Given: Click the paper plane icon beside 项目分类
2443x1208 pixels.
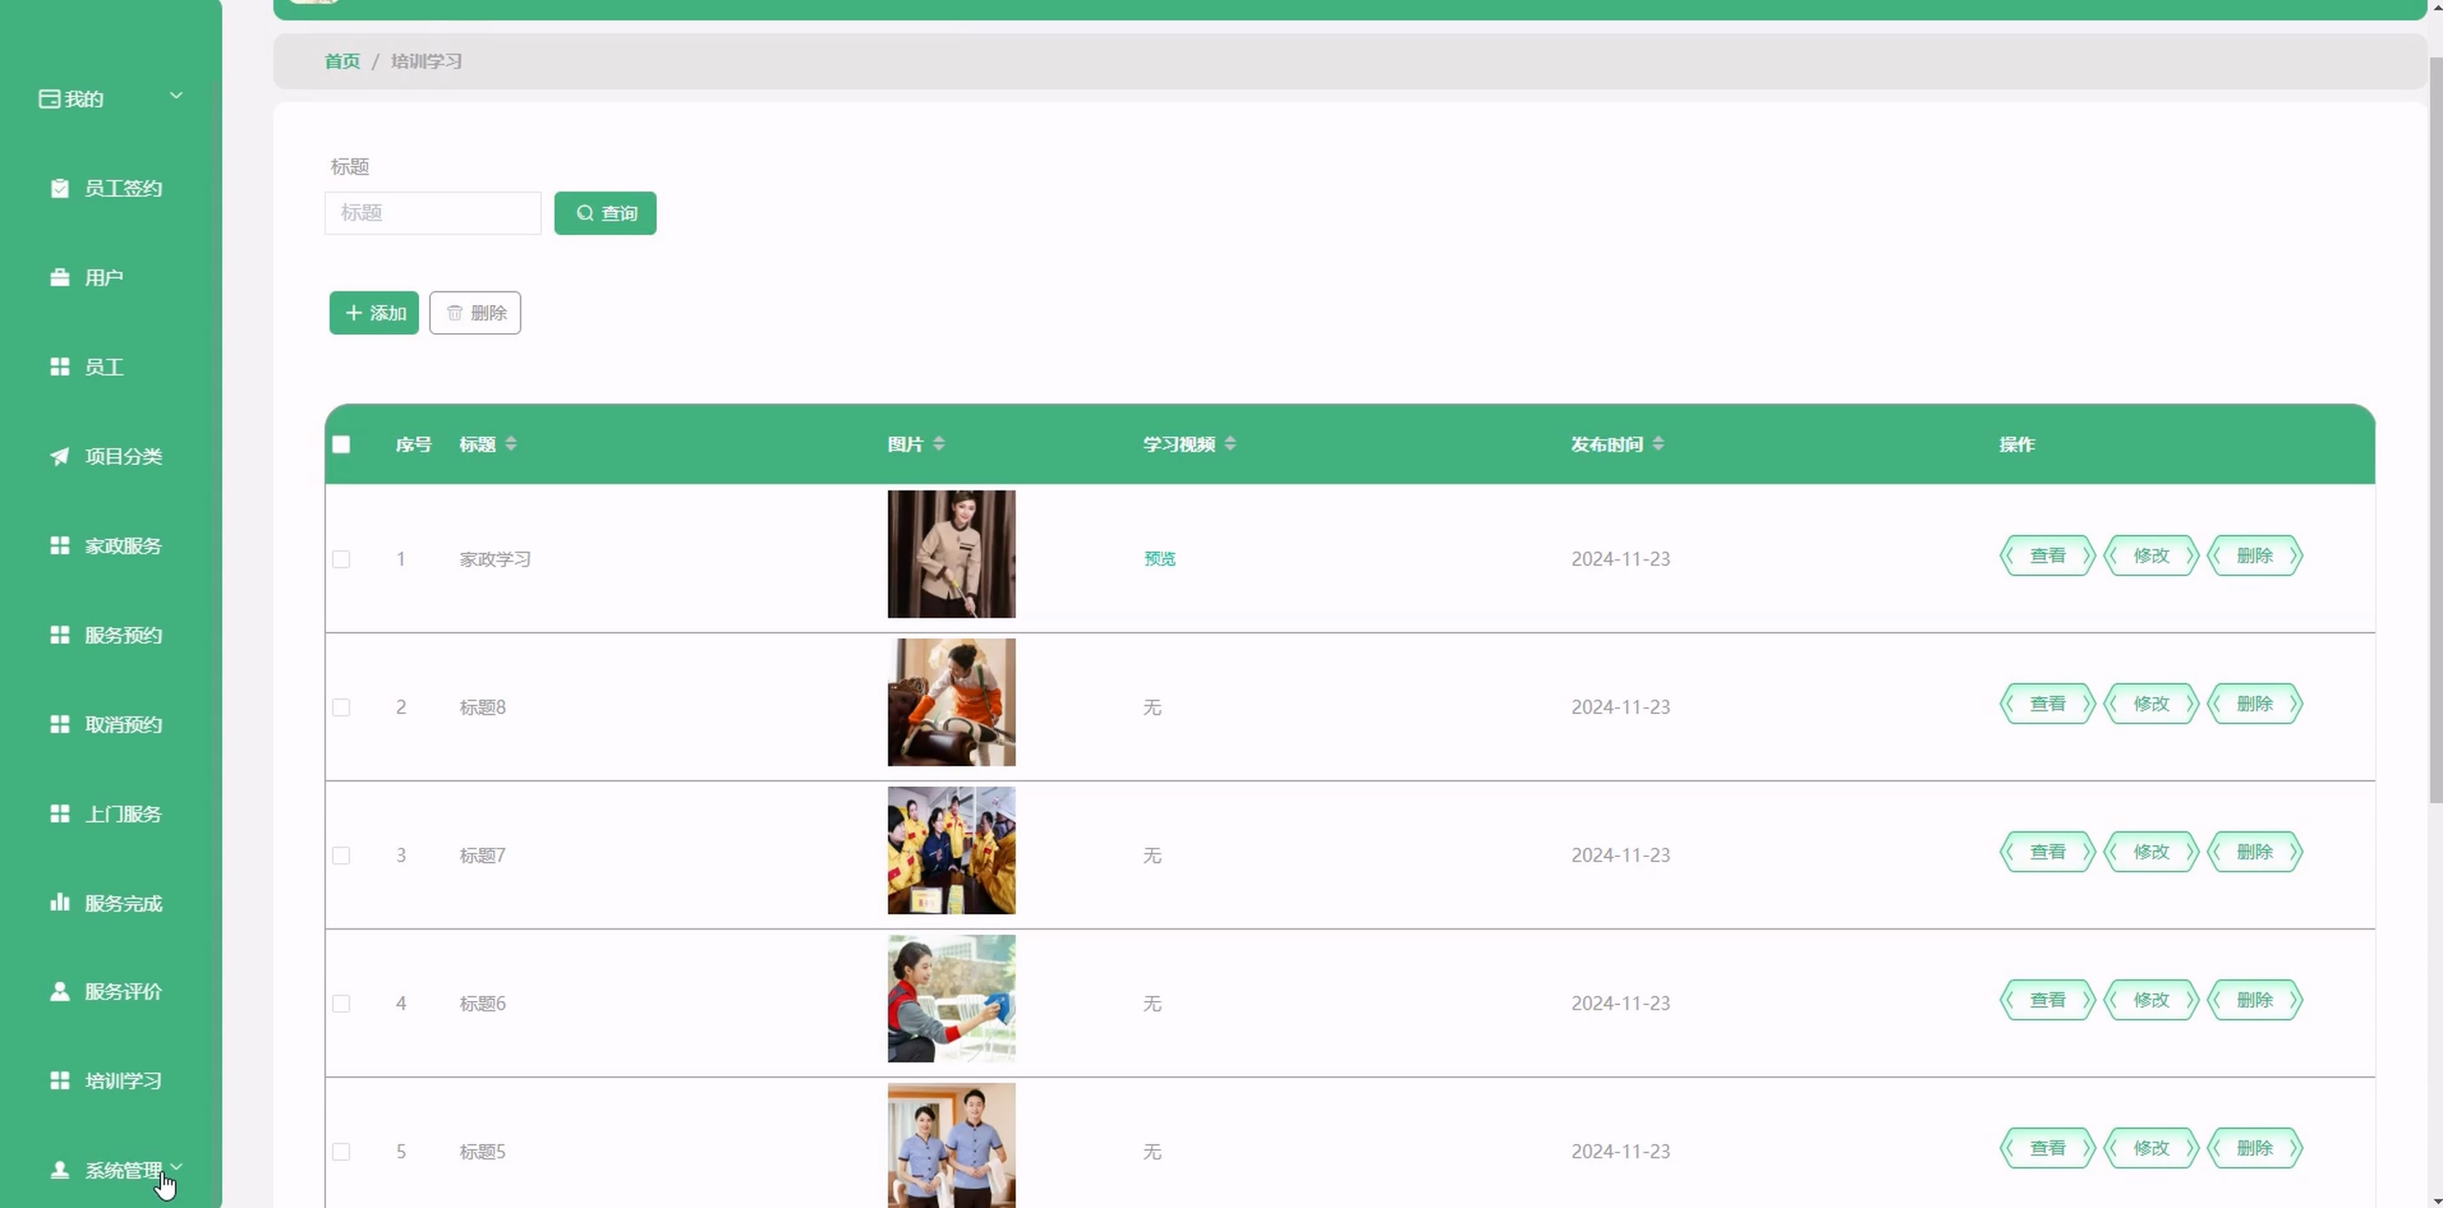Looking at the screenshot, I should point(60,456).
